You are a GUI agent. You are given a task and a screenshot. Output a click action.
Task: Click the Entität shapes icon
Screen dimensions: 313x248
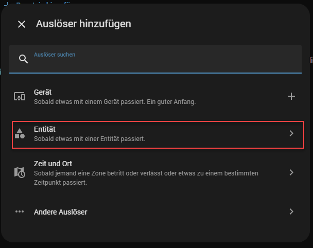click(x=20, y=133)
